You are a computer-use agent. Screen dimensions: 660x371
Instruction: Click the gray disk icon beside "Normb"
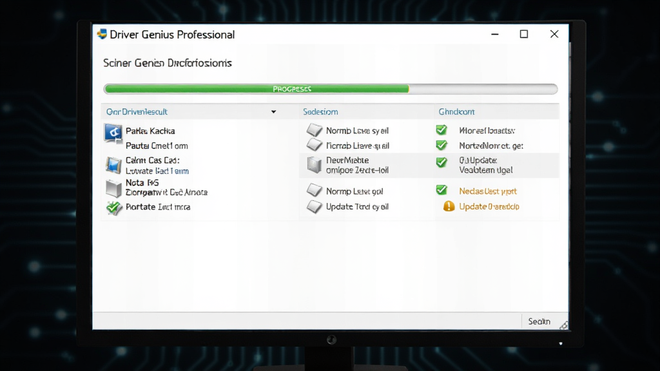point(315,130)
